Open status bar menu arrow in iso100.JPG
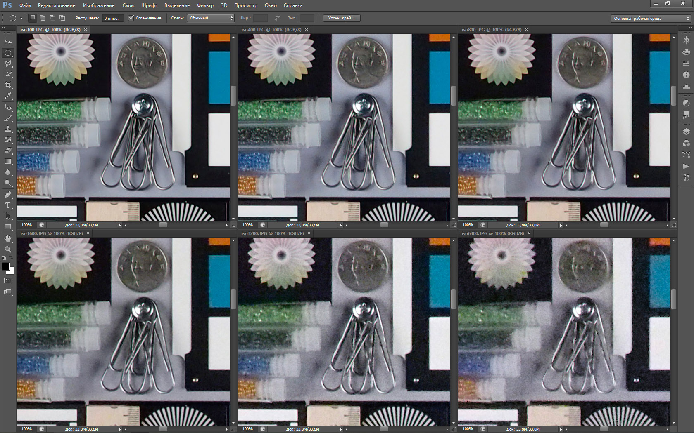694x433 pixels. (120, 225)
